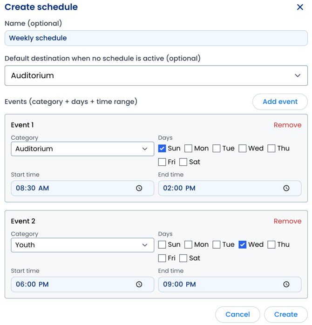Image resolution: width=312 pixels, height=325 pixels.
Task: Click the Add event button
Action: click(280, 102)
